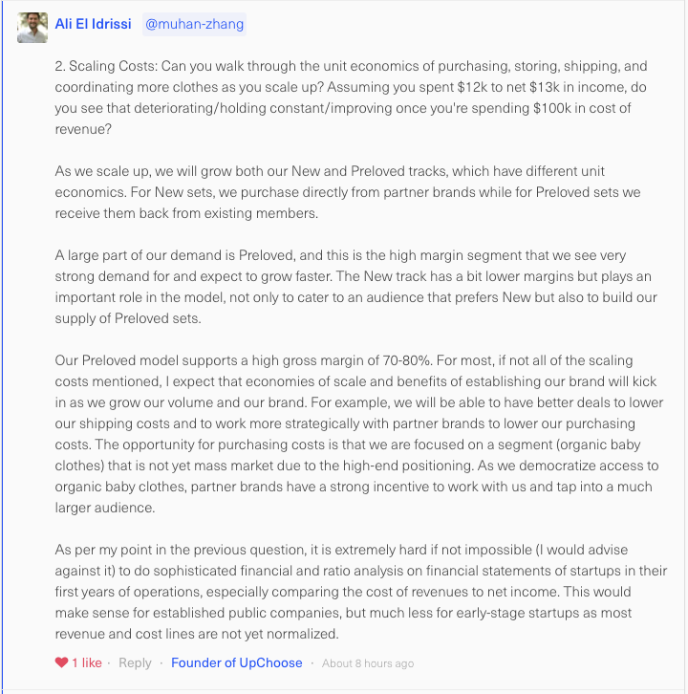688x694 pixels.
Task: Click the paragraph about Preloved demand margins
Action: click(356, 287)
